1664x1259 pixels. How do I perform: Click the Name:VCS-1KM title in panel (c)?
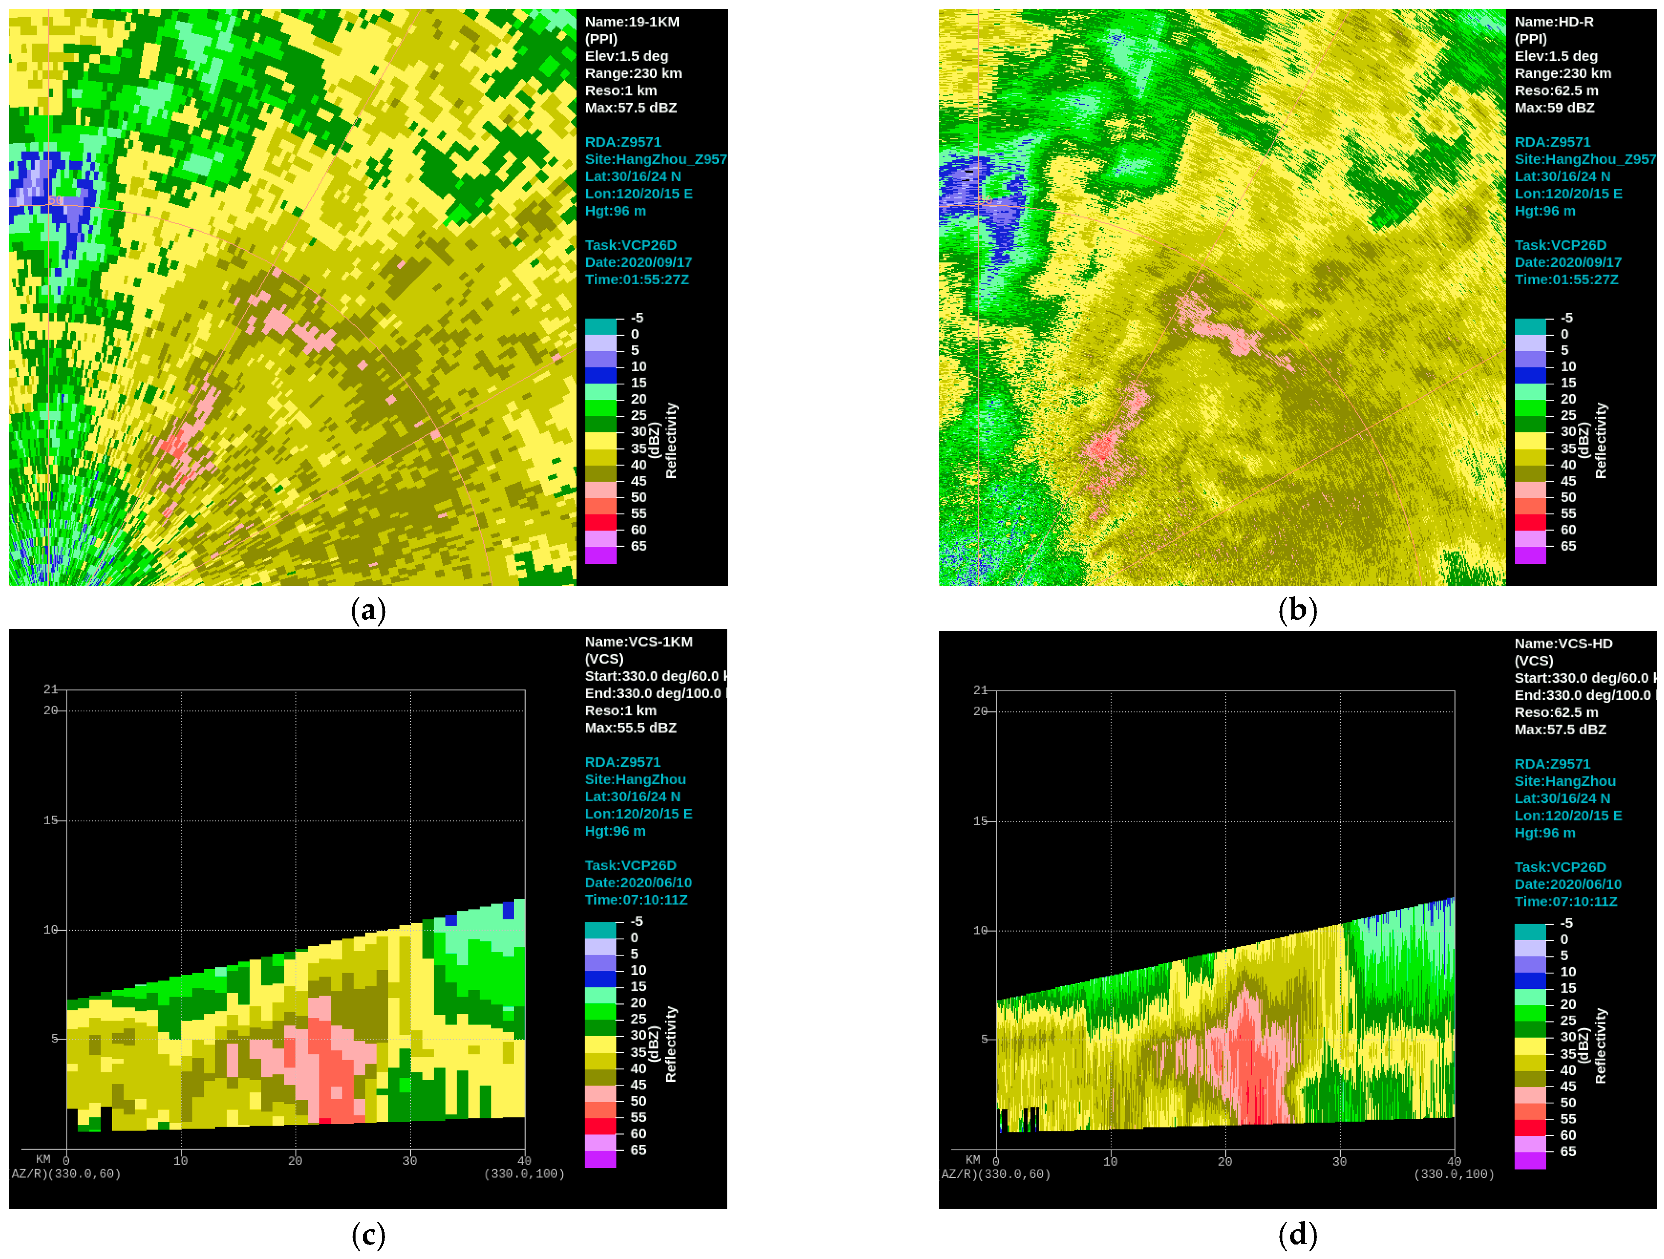[x=638, y=641]
